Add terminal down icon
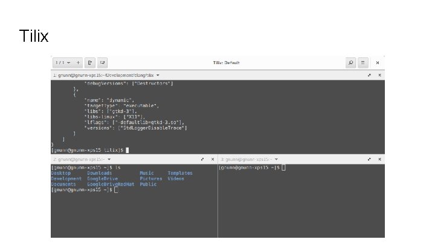This screenshot has width=435, height=245. pyautogui.click(x=102, y=63)
